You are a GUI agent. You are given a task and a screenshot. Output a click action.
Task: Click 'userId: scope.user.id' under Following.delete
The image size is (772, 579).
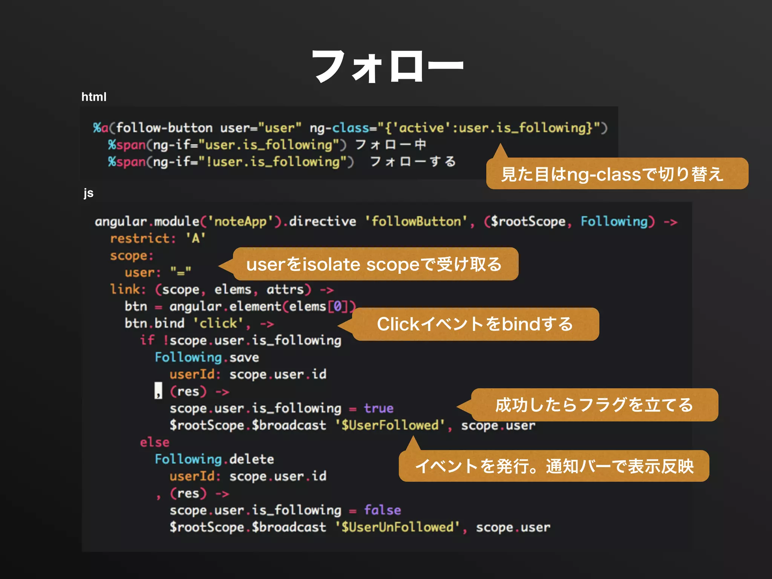point(248,476)
